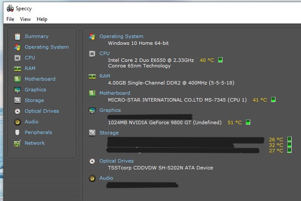Click the Graphics monitor icon in summary pane
Viewport: 301px width, 201px height.
click(92, 111)
